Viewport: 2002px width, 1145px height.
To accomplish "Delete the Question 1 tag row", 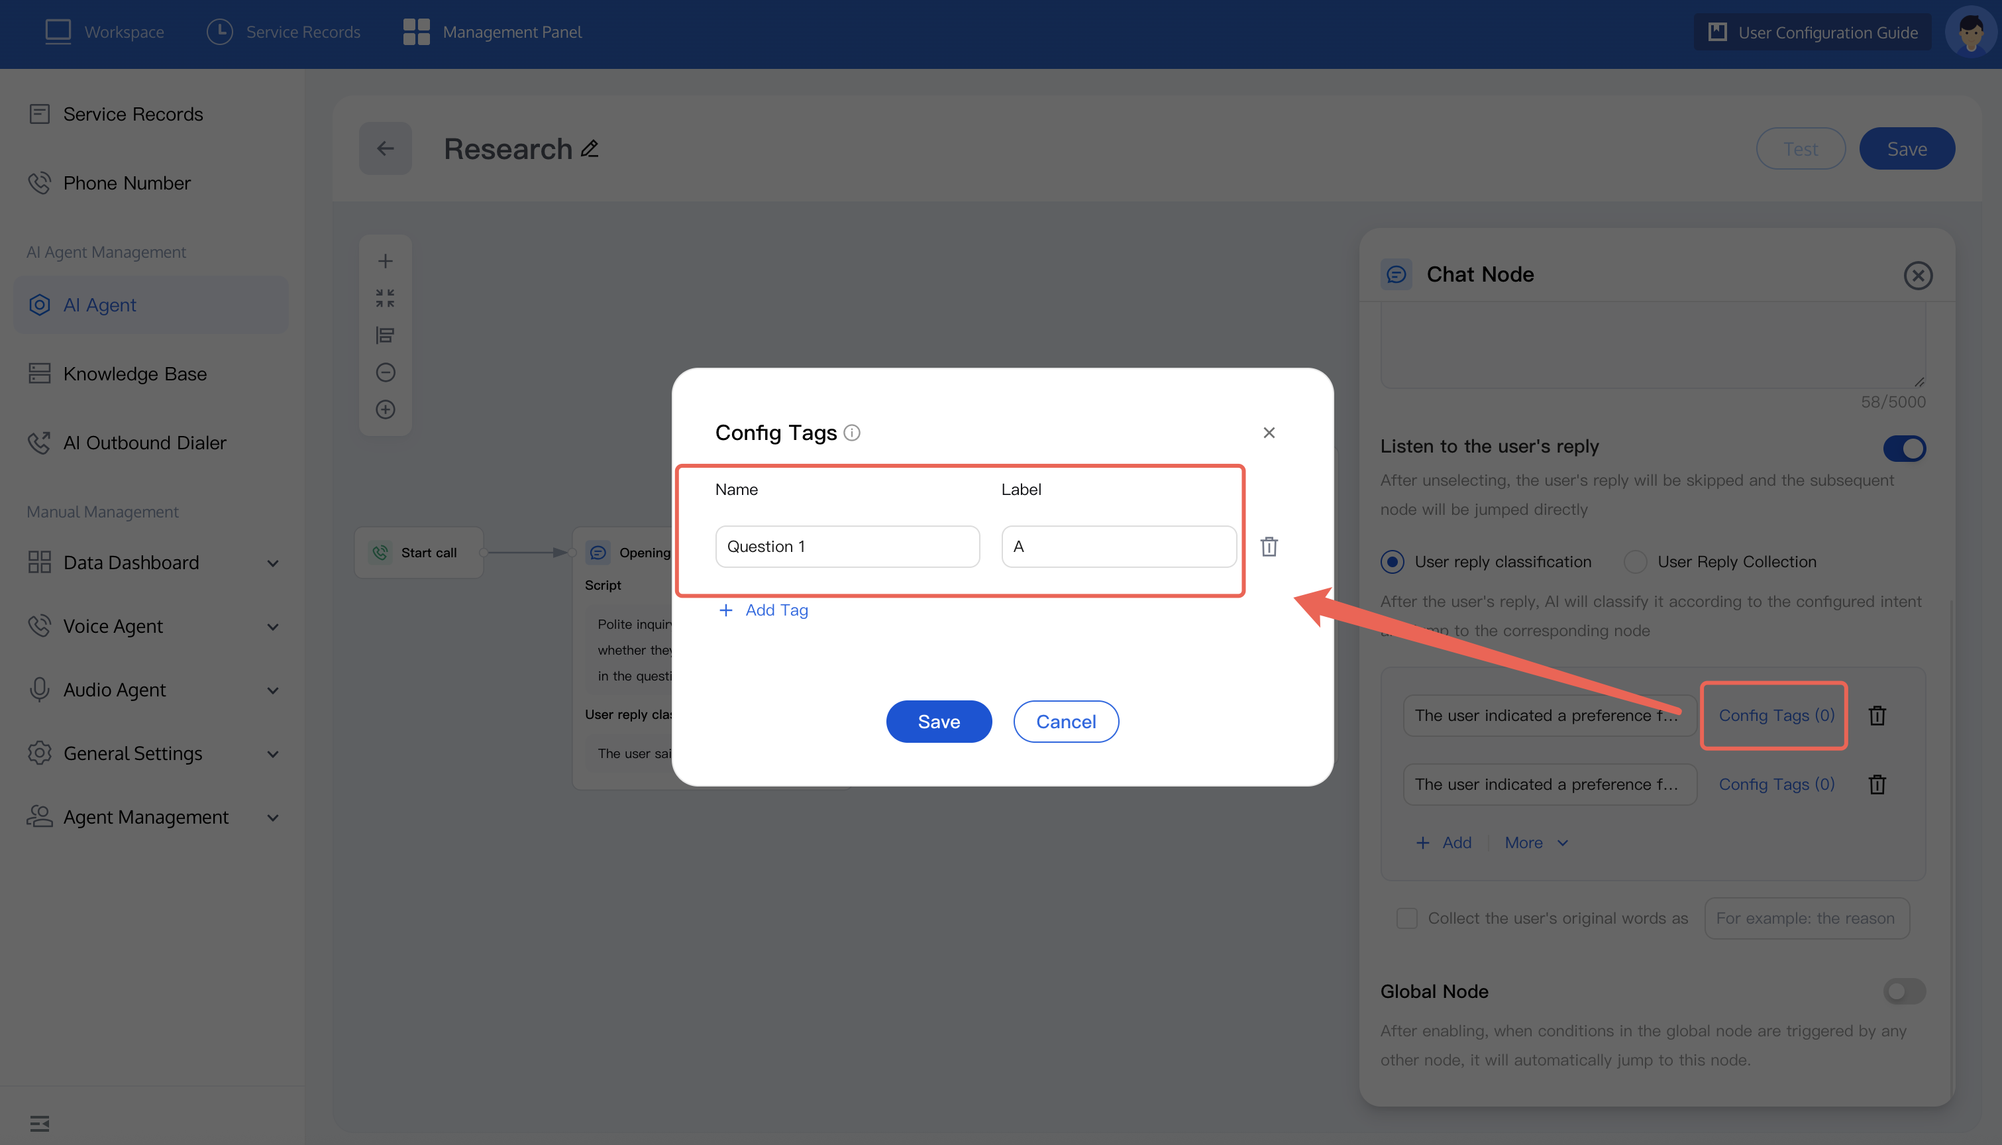I will tap(1269, 547).
